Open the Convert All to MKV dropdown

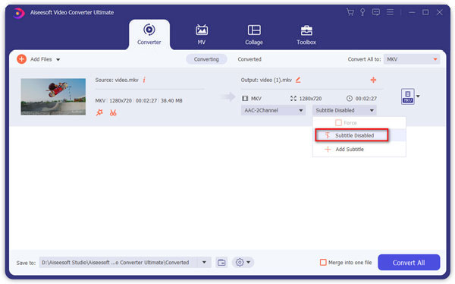(412, 59)
